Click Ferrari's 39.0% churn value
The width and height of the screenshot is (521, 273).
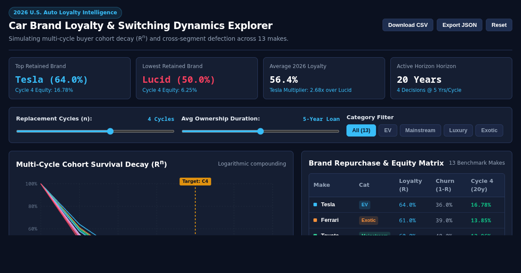coord(444,221)
